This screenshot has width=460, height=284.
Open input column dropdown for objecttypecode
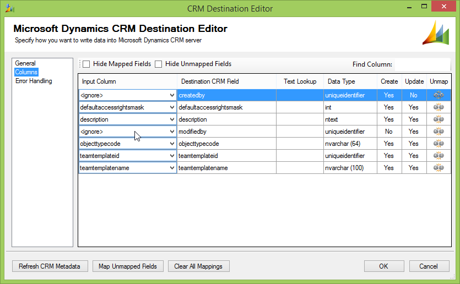[x=172, y=144]
